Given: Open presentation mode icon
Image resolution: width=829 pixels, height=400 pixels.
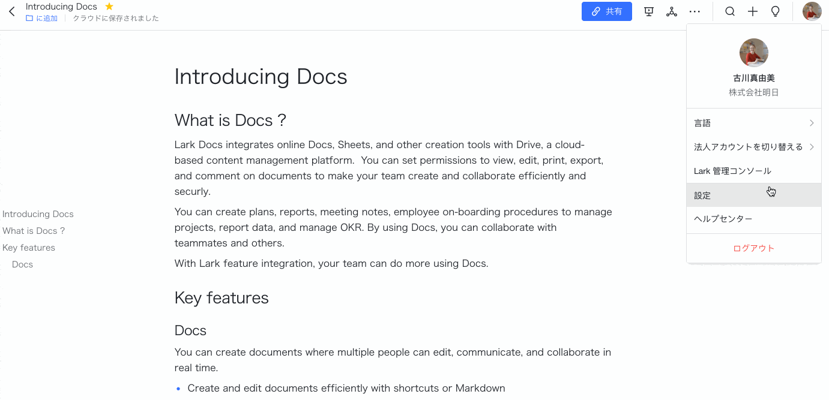Looking at the screenshot, I should pos(648,11).
